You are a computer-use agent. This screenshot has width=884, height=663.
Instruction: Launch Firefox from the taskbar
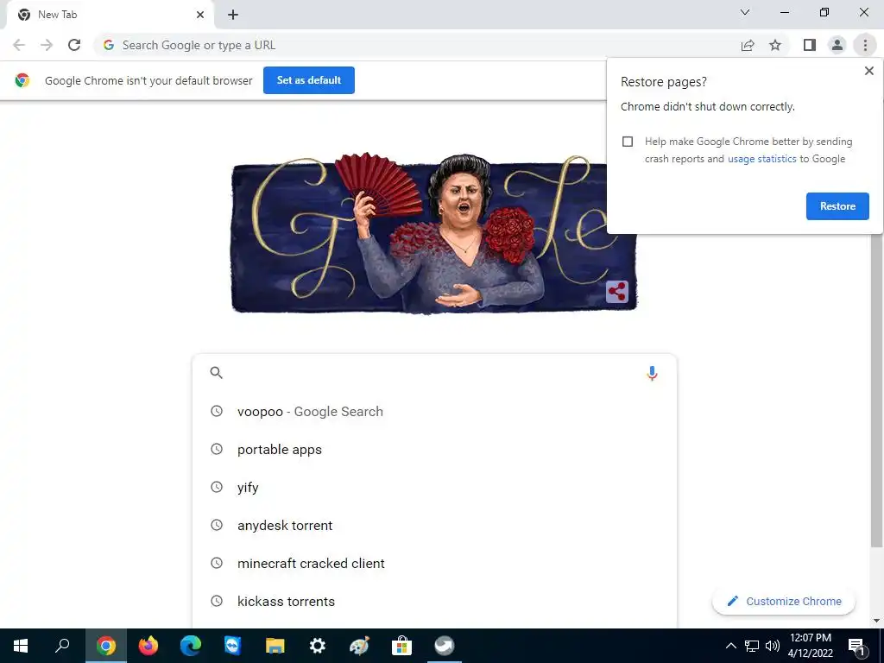148,646
